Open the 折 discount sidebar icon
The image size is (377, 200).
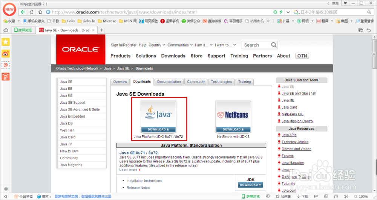tap(6, 76)
